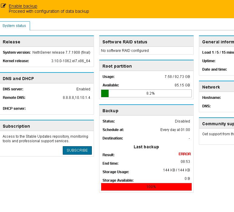
Task: Click the red ERROR result text
Action: (185, 154)
